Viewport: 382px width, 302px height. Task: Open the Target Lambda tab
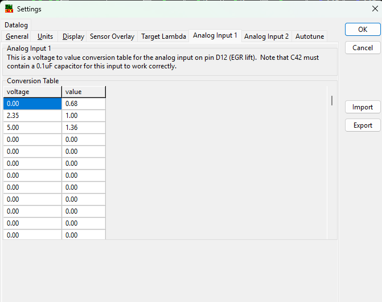(x=163, y=36)
